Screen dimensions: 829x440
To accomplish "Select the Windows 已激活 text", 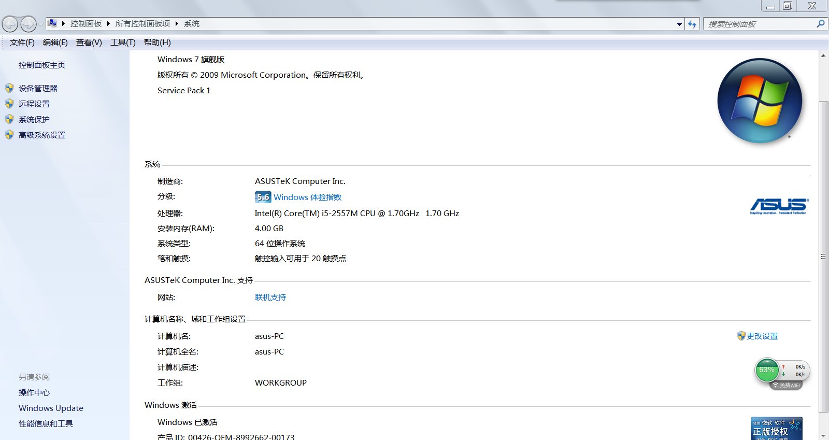I will [188, 422].
